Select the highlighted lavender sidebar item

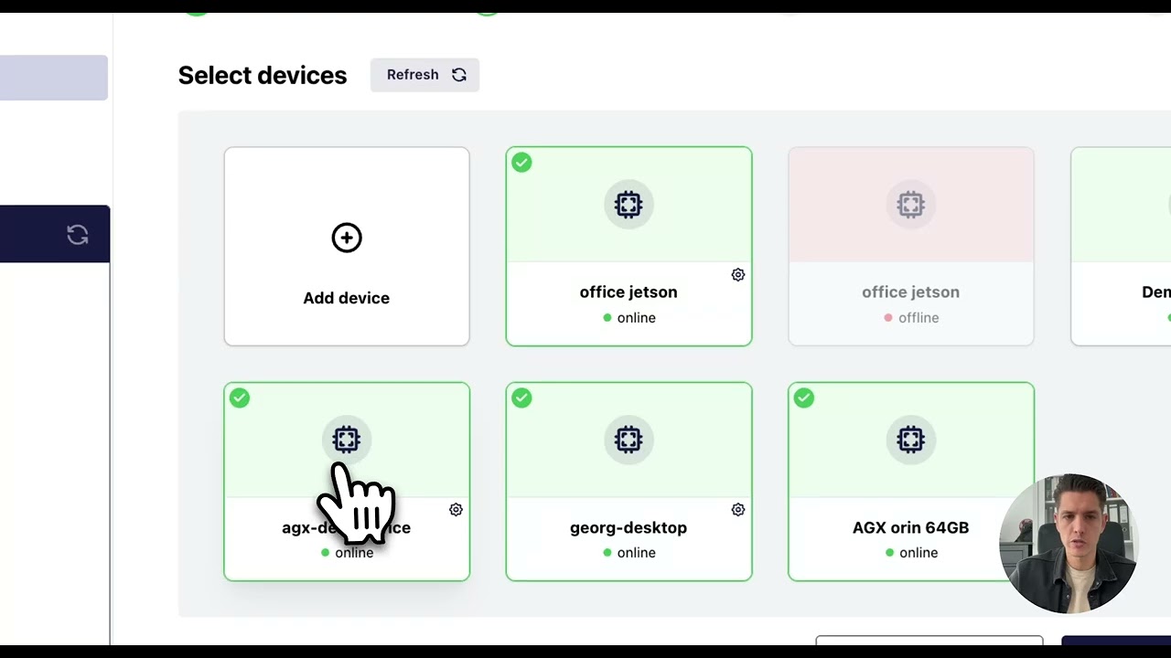click(54, 78)
